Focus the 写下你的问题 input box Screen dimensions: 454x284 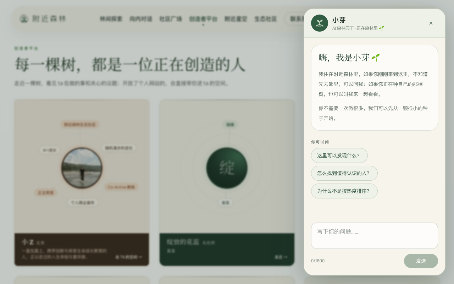tap(375, 236)
